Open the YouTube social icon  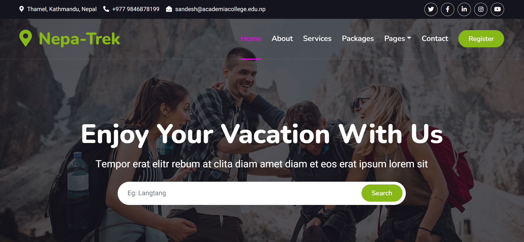(x=497, y=9)
